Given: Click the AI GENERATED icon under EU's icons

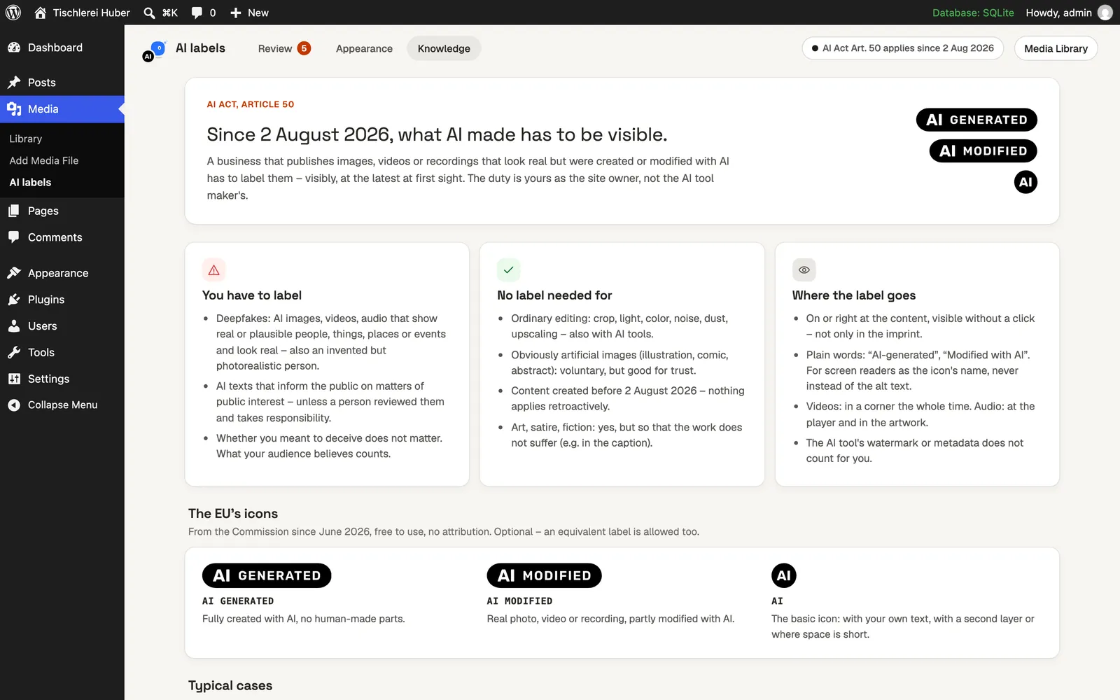Looking at the screenshot, I should 267,575.
